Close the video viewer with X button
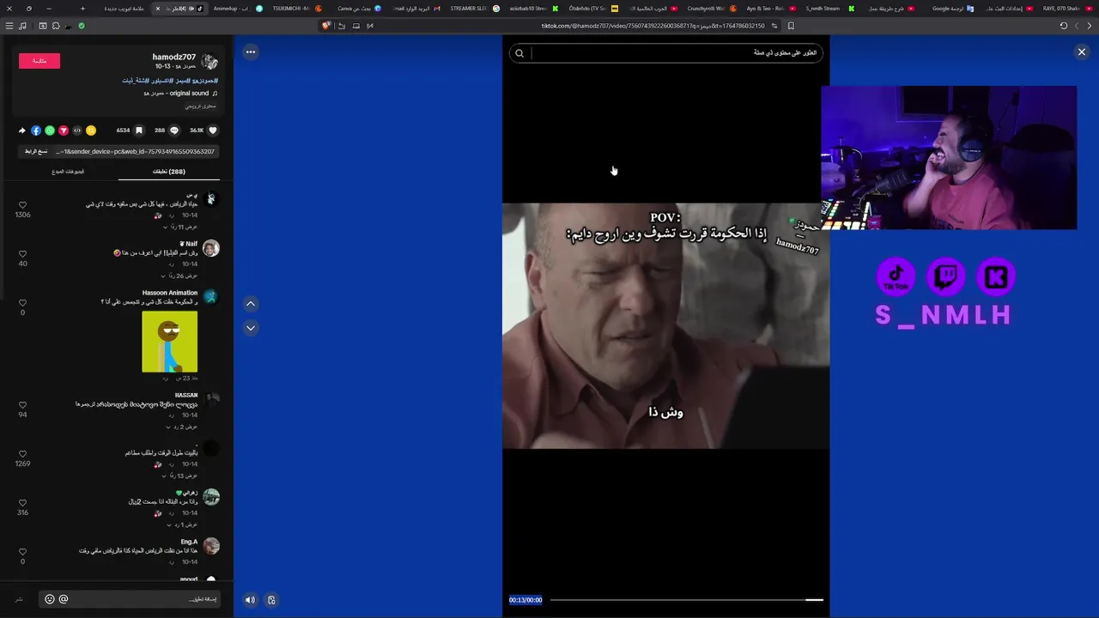The width and height of the screenshot is (1099, 618). click(1082, 52)
